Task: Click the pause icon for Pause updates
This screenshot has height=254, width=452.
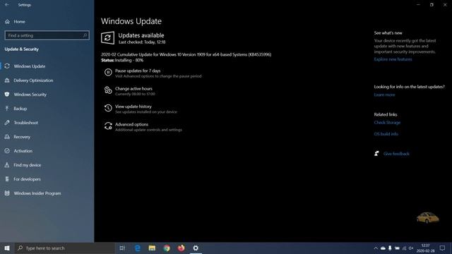Action: point(108,72)
